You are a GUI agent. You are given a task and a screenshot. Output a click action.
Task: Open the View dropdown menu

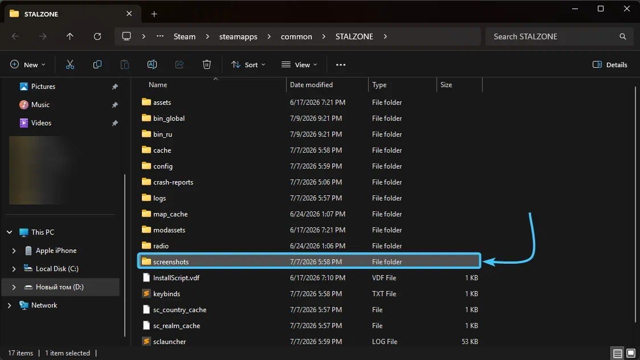tap(299, 64)
